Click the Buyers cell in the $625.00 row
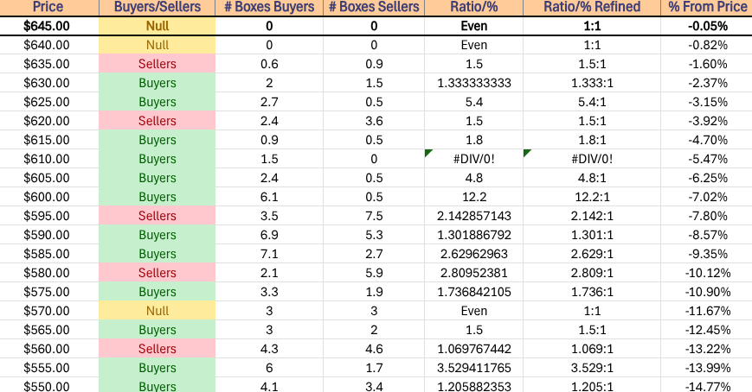 pyautogui.click(x=157, y=102)
